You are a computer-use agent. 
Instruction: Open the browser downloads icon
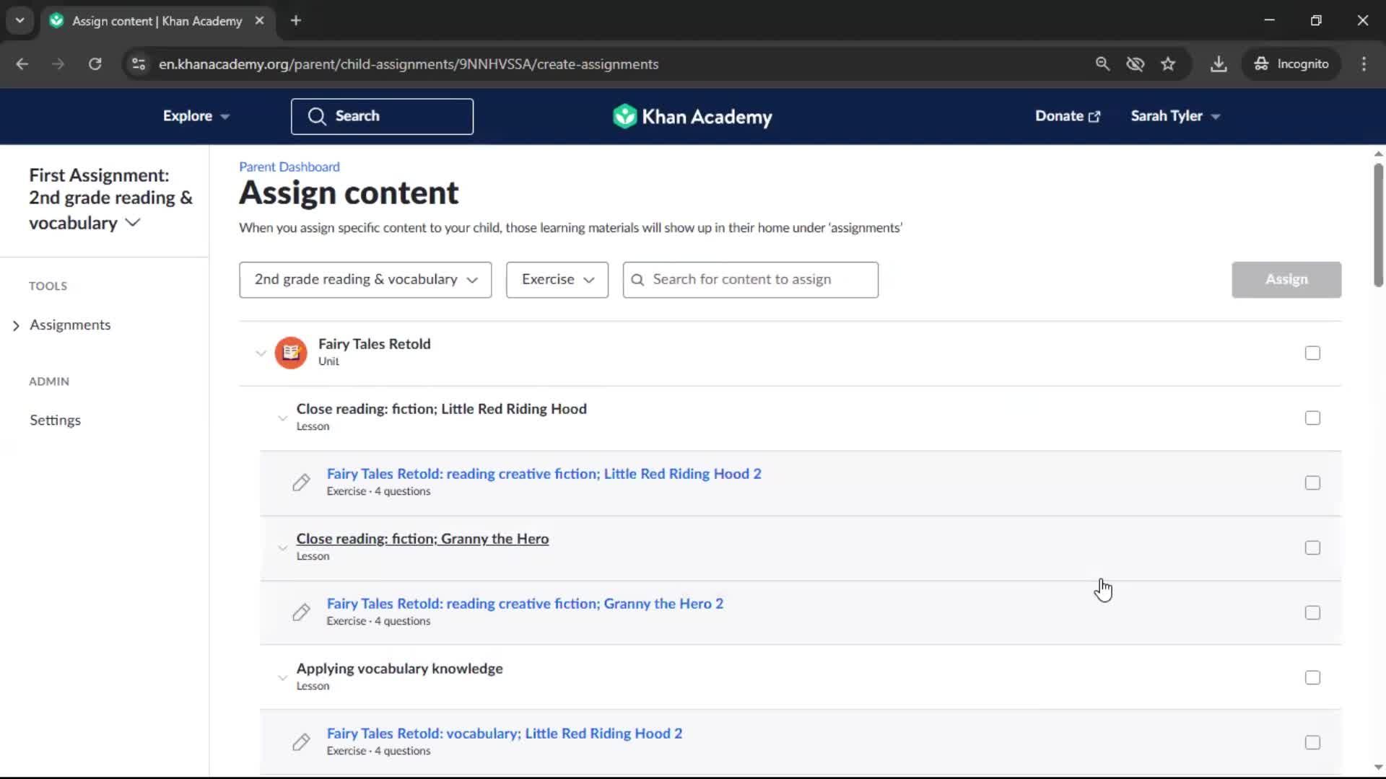click(x=1219, y=64)
